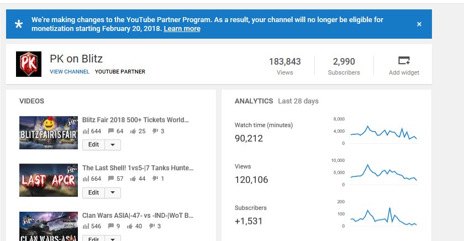464x241 pixels.
Task: Click the Subscribers value +1,531
Action: (249, 221)
